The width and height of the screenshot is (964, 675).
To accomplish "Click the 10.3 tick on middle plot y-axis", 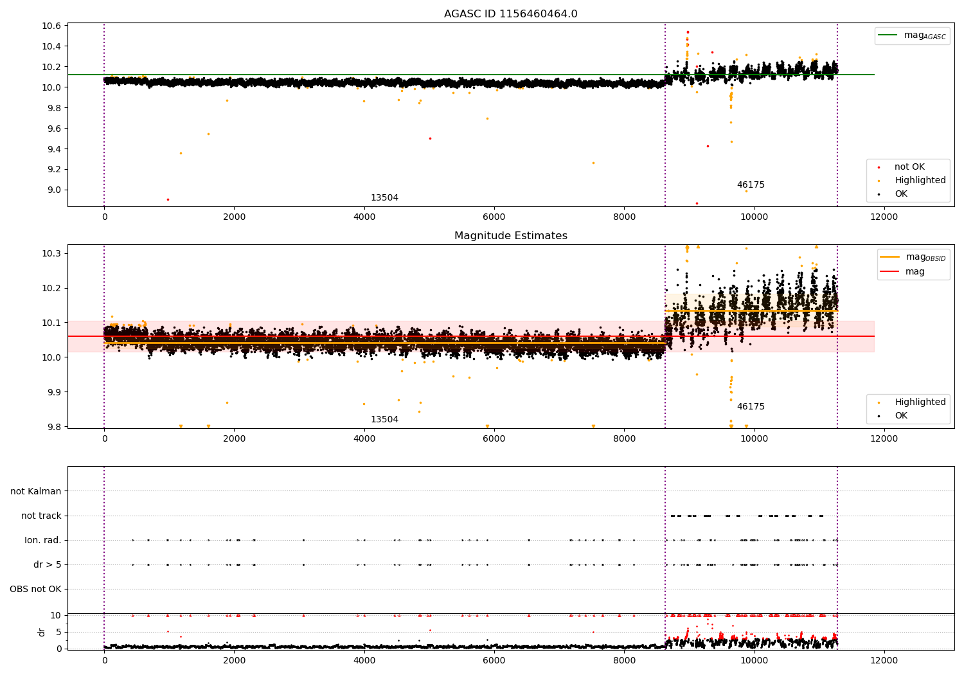I will coord(51,254).
